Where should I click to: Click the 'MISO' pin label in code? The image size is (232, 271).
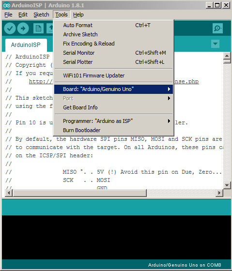click(70, 172)
